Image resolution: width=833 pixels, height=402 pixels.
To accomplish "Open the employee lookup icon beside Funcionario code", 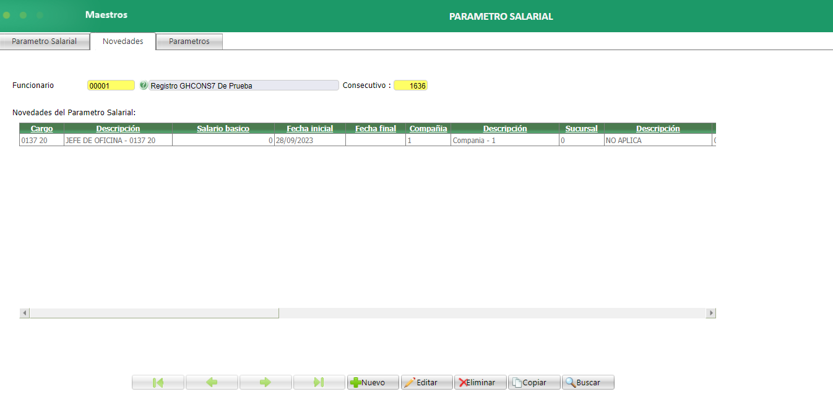I will pos(144,85).
